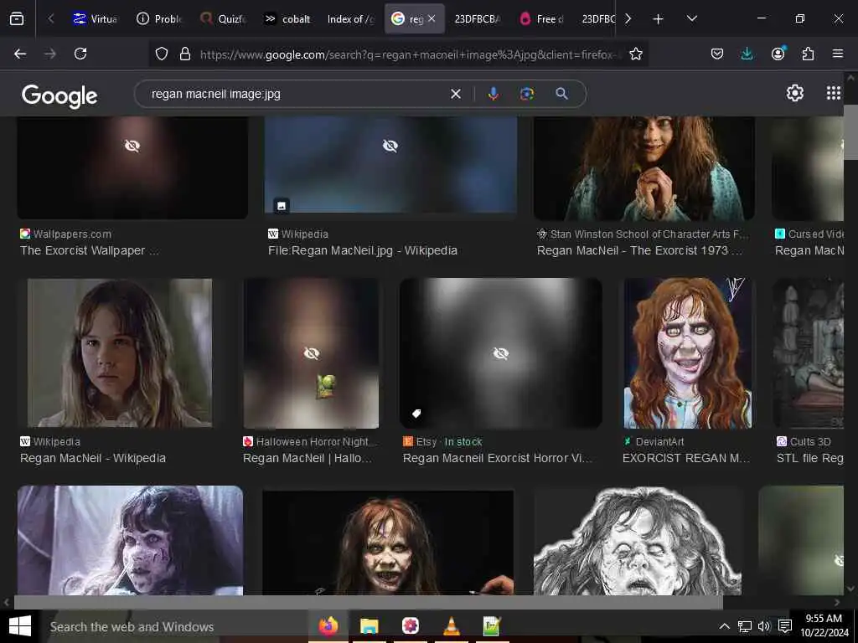The image size is (858, 643).
Task: Submit search with magnifier icon
Action: pyautogui.click(x=561, y=94)
